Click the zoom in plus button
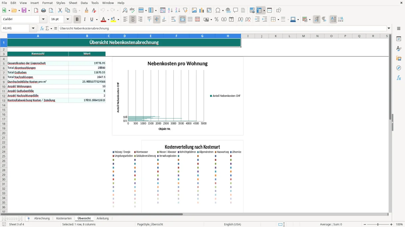This screenshot has width=405, height=227. coord(391,224)
